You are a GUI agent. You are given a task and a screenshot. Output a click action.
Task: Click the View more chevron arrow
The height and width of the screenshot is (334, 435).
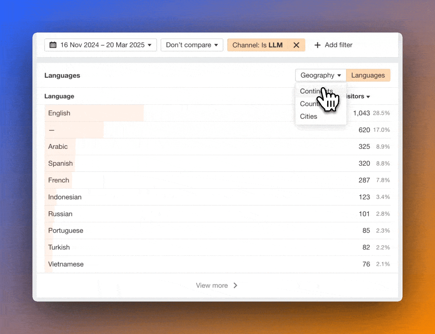tap(235, 285)
